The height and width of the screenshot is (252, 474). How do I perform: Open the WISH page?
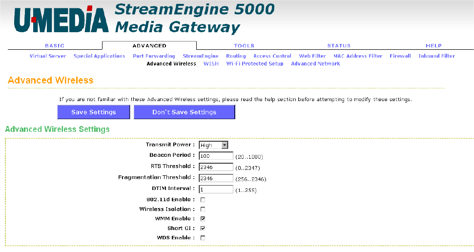[x=211, y=63]
